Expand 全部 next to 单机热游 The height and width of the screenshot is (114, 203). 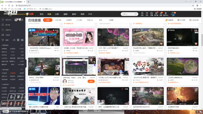22,70
